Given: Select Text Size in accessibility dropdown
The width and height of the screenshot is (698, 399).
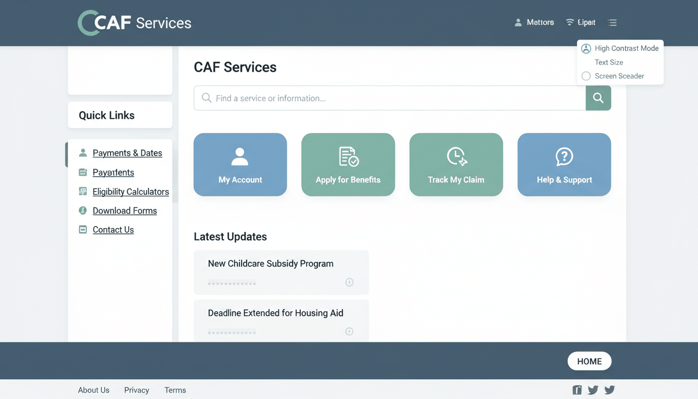Looking at the screenshot, I should coord(609,62).
